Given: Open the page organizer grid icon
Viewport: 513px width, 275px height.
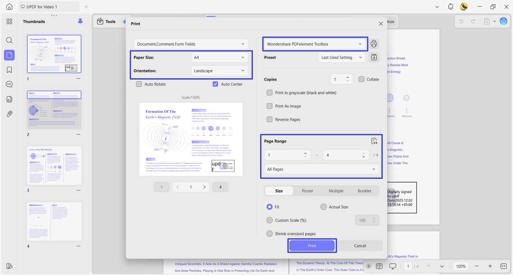Looking at the screenshot, I should pos(9,21).
